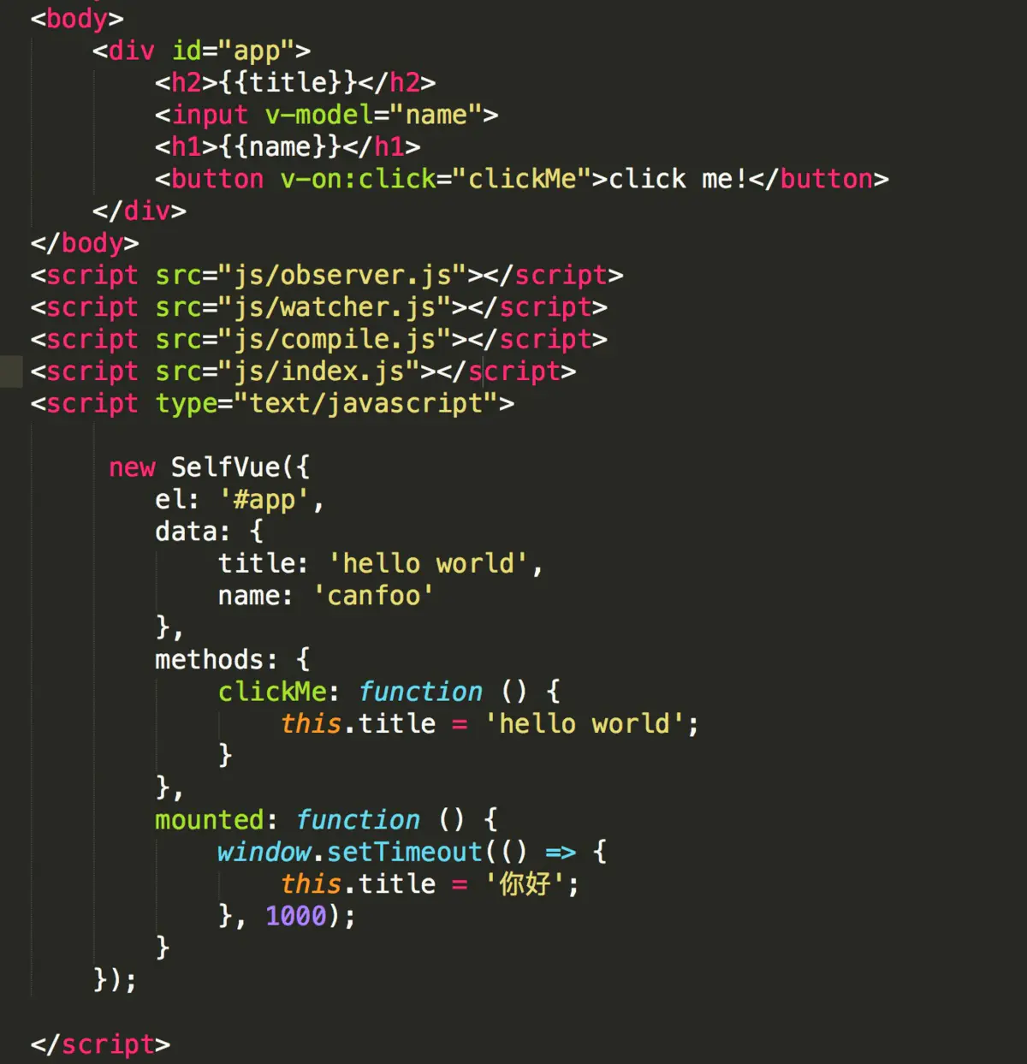Image resolution: width=1027 pixels, height=1064 pixels.
Task: Click the 'canfoo' name string
Action: 373,596
